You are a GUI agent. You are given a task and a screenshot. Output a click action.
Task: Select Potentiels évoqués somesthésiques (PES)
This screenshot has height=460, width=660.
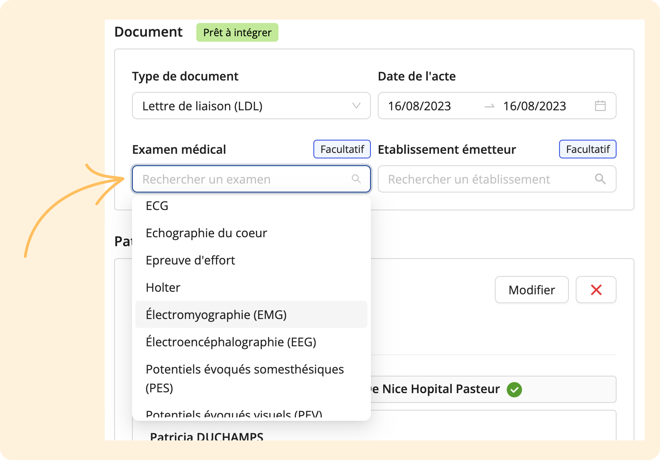[251, 379]
